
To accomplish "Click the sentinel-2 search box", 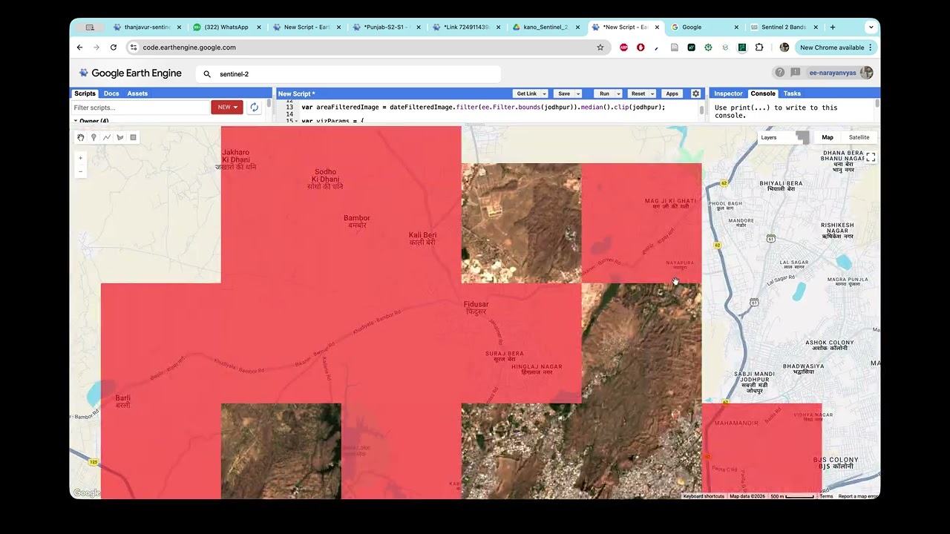I will 349,74.
